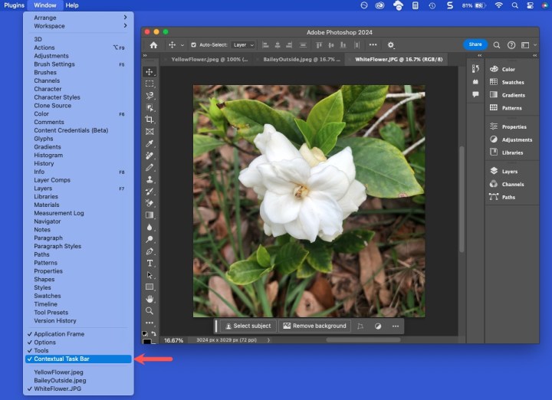Select the Frame tool
The image size is (552, 400).
(149, 132)
